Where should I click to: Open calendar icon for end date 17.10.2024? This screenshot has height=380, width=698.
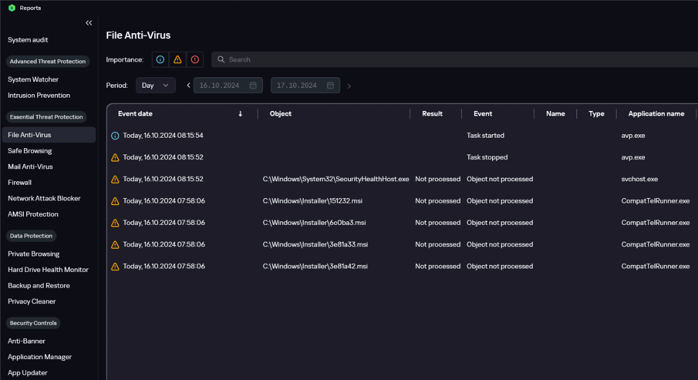coord(330,85)
